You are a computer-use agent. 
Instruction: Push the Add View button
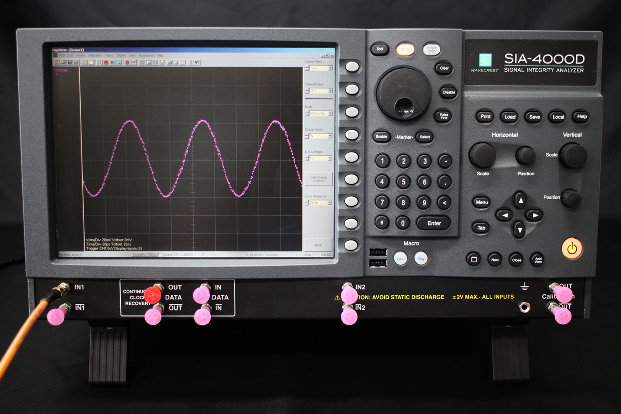[x=538, y=260]
